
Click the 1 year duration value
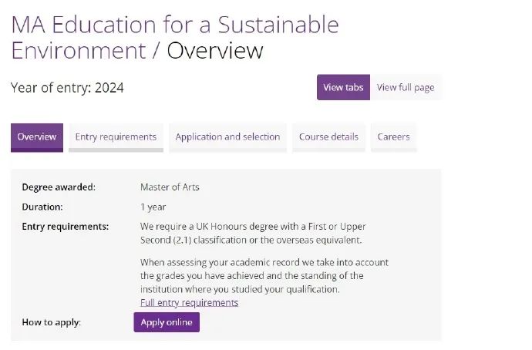[153, 207]
